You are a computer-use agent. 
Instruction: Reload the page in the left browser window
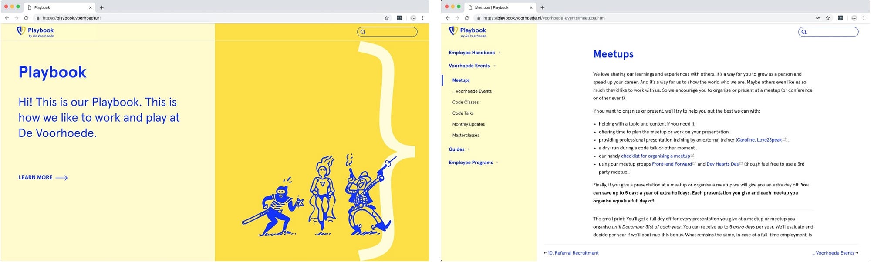click(x=26, y=18)
